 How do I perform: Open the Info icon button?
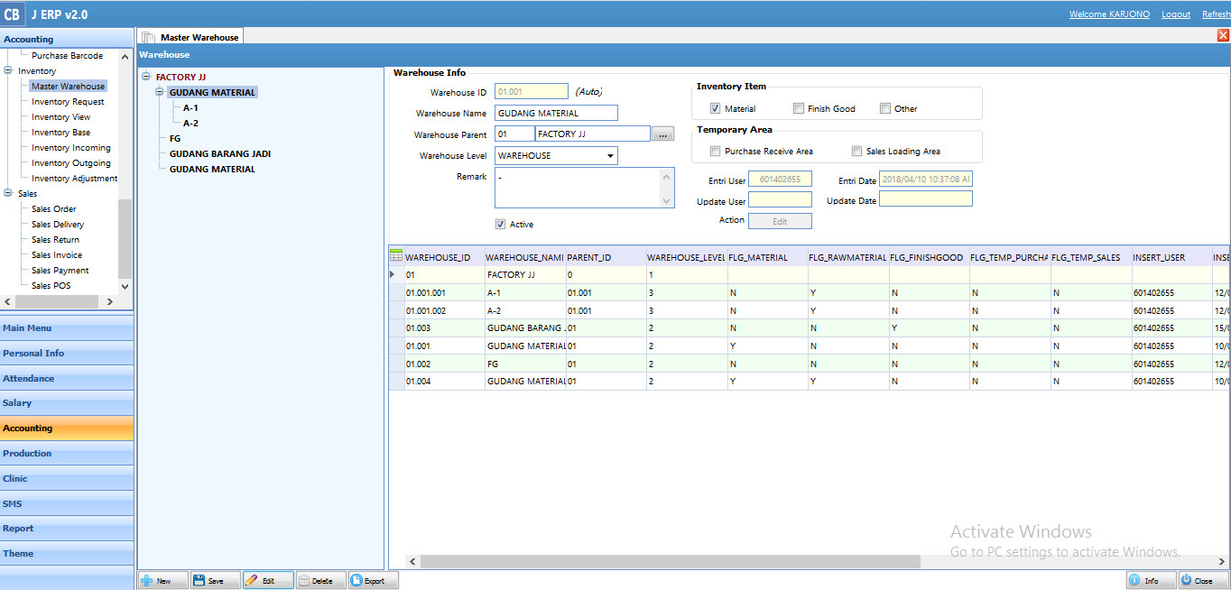[1134, 581]
